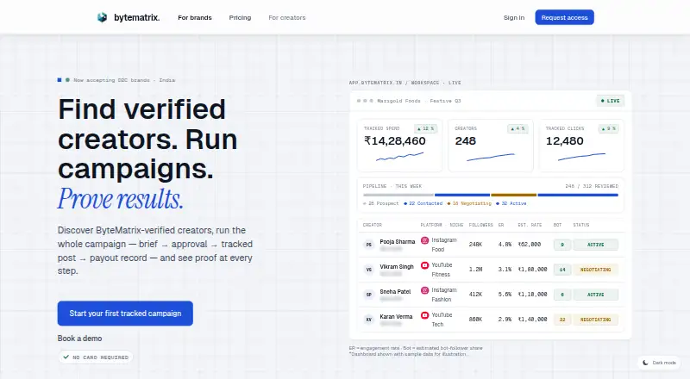Select the Sneha Patel creator name
The width and height of the screenshot is (690, 379).
click(x=395, y=292)
